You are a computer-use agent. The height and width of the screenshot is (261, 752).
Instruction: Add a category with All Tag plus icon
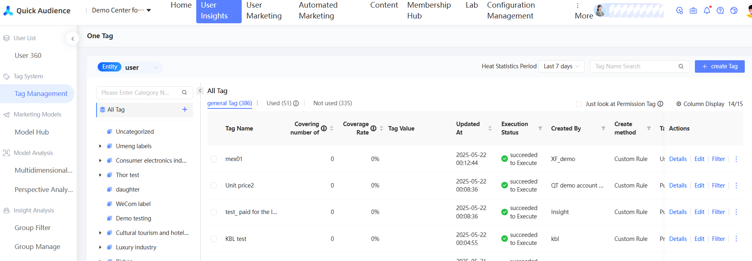185,109
